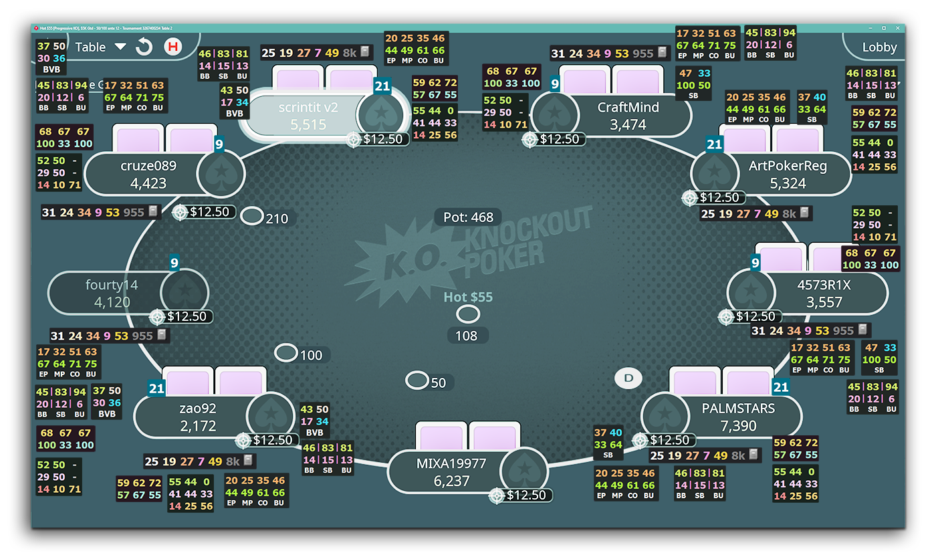This screenshot has height=555, width=936.
Task: Open the note icon in HUD row above scrintit v2
Action: pyautogui.click(x=365, y=52)
